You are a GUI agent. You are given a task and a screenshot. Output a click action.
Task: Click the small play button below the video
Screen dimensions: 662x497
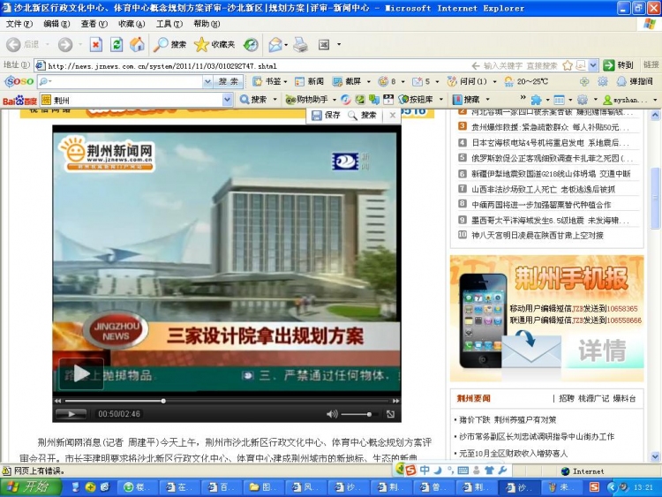pyautogui.click(x=71, y=414)
